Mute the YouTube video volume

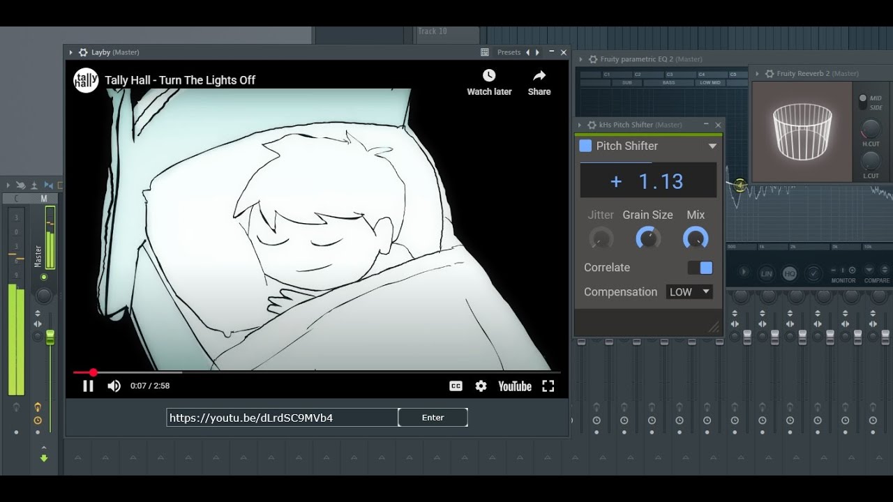pos(114,386)
